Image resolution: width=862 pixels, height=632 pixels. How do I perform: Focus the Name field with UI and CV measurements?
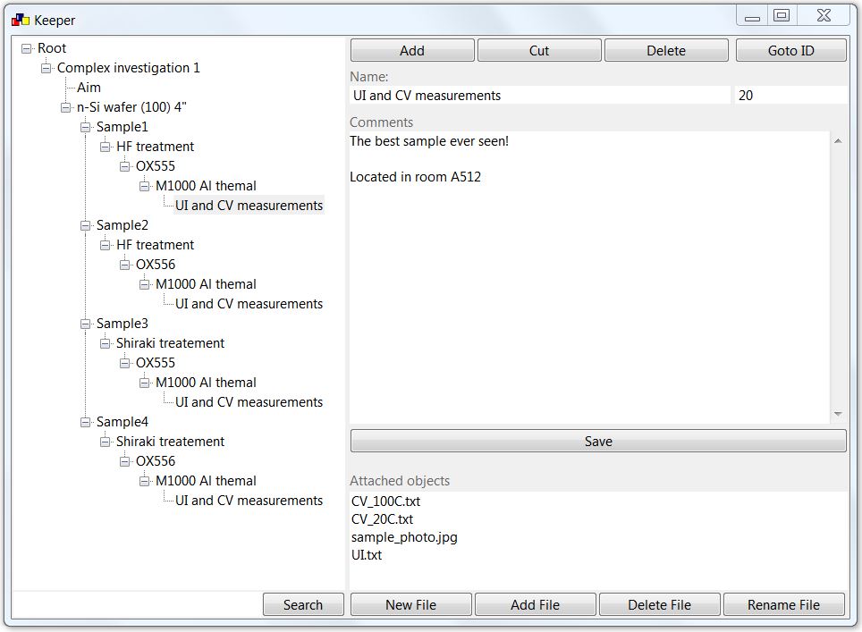point(540,96)
